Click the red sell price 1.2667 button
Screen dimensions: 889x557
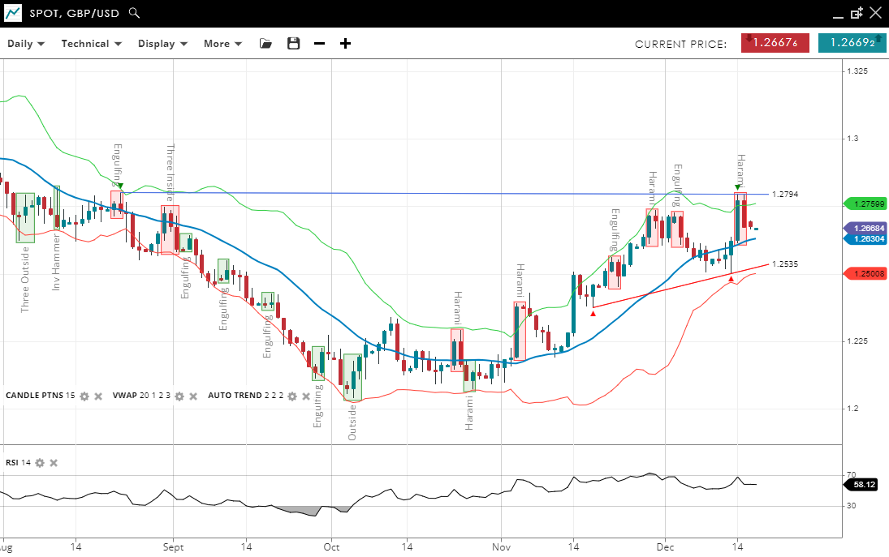tap(775, 43)
